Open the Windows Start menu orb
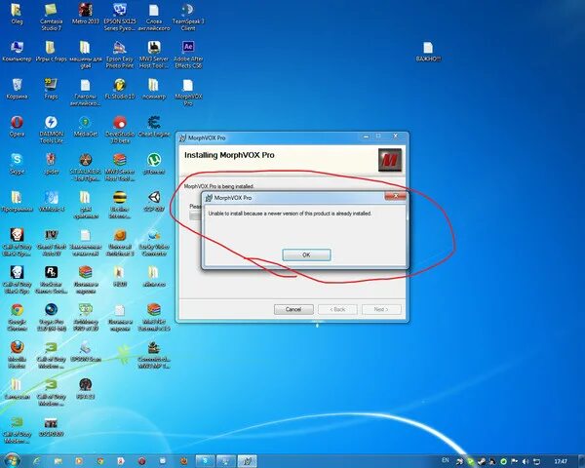 click(13, 460)
